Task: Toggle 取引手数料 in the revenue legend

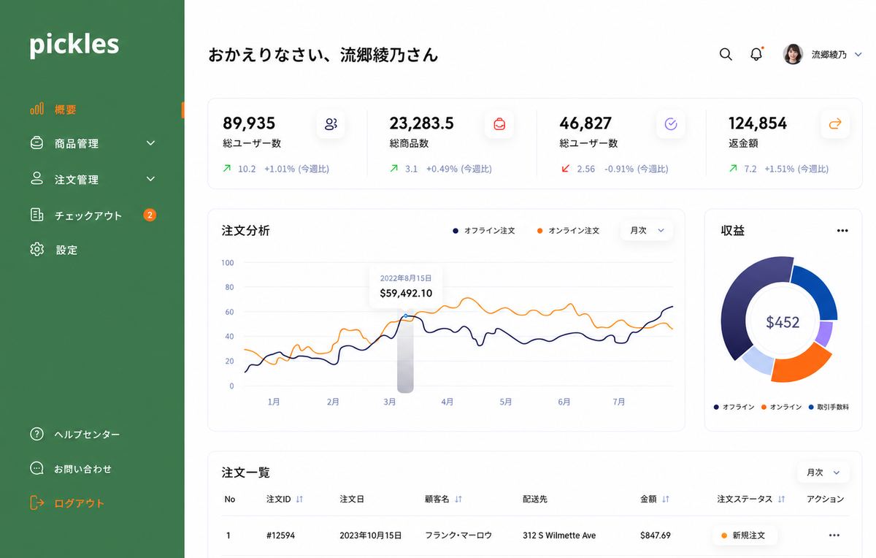Action: (829, 407)
